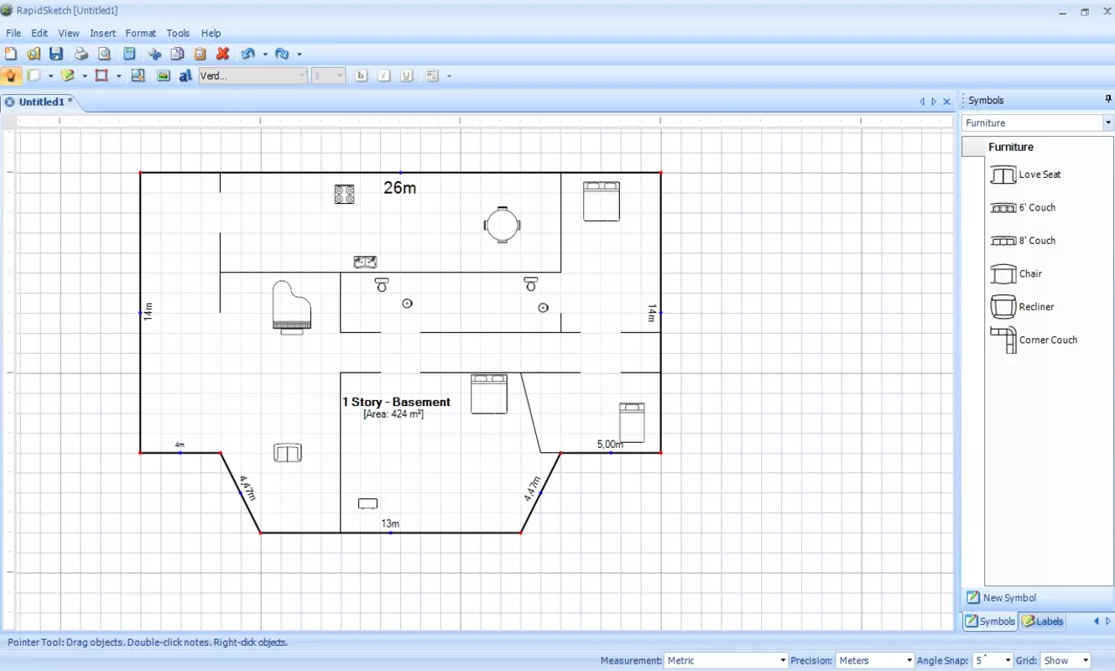This screenshot has width=1115, height=671.
Task: Copy using the two-pages icon
Action: pos(177,54)
